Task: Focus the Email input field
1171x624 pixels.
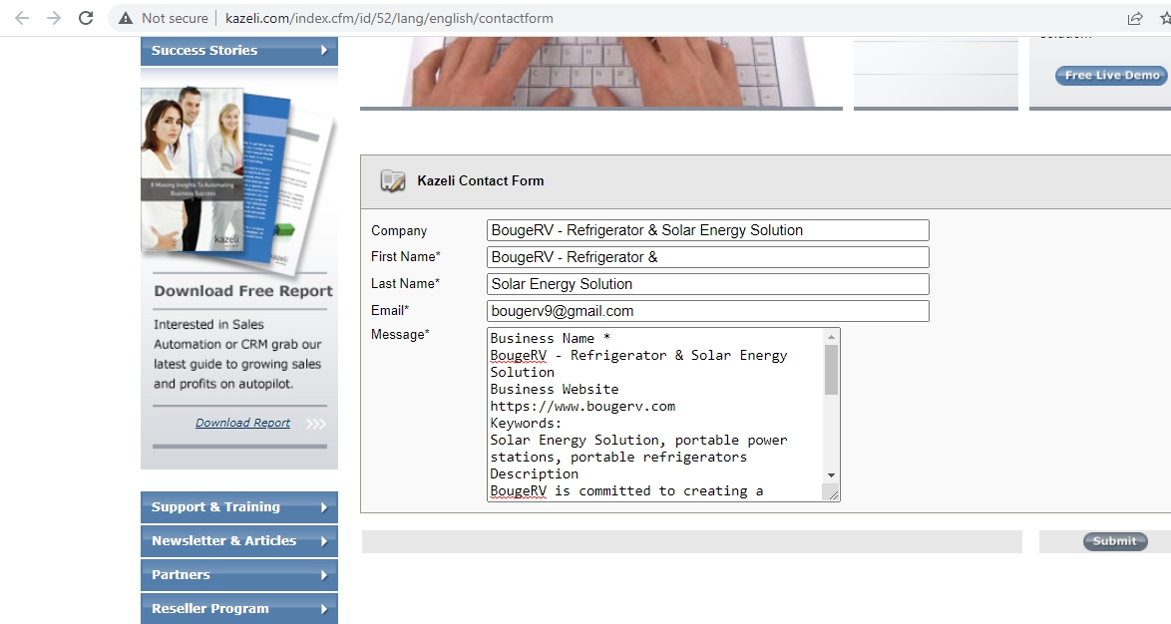Action: pyautogui.click(x=707, y=311)
